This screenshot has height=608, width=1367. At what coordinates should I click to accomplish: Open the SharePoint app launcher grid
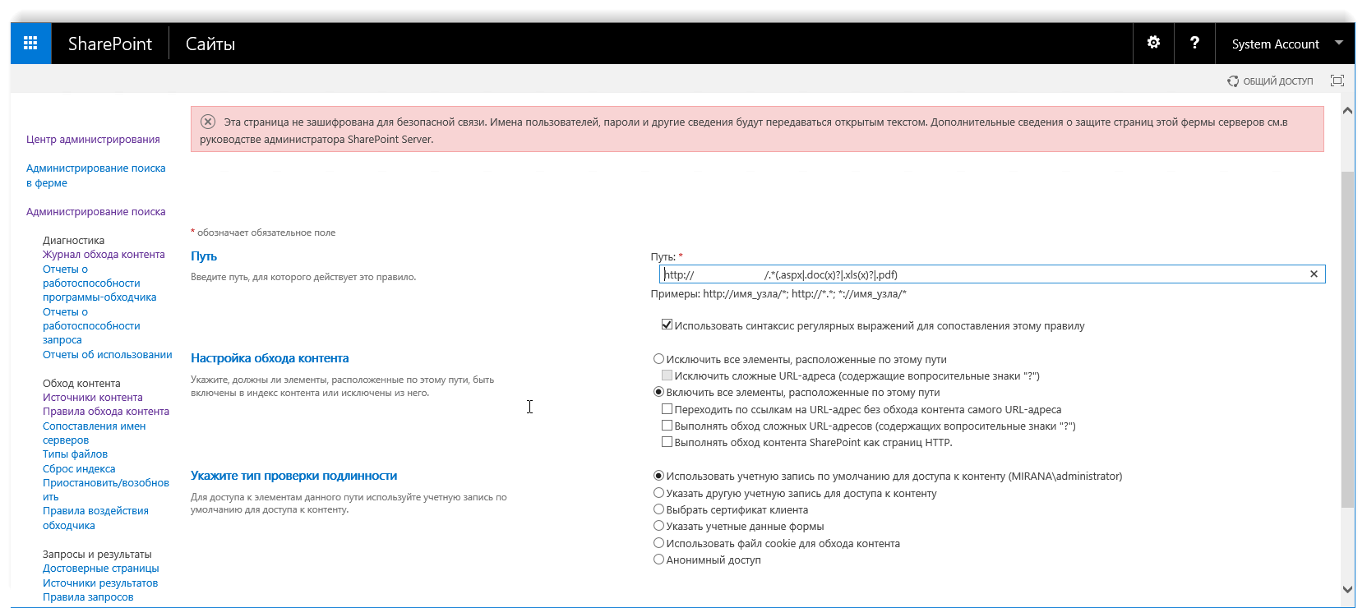click(30, 44)
